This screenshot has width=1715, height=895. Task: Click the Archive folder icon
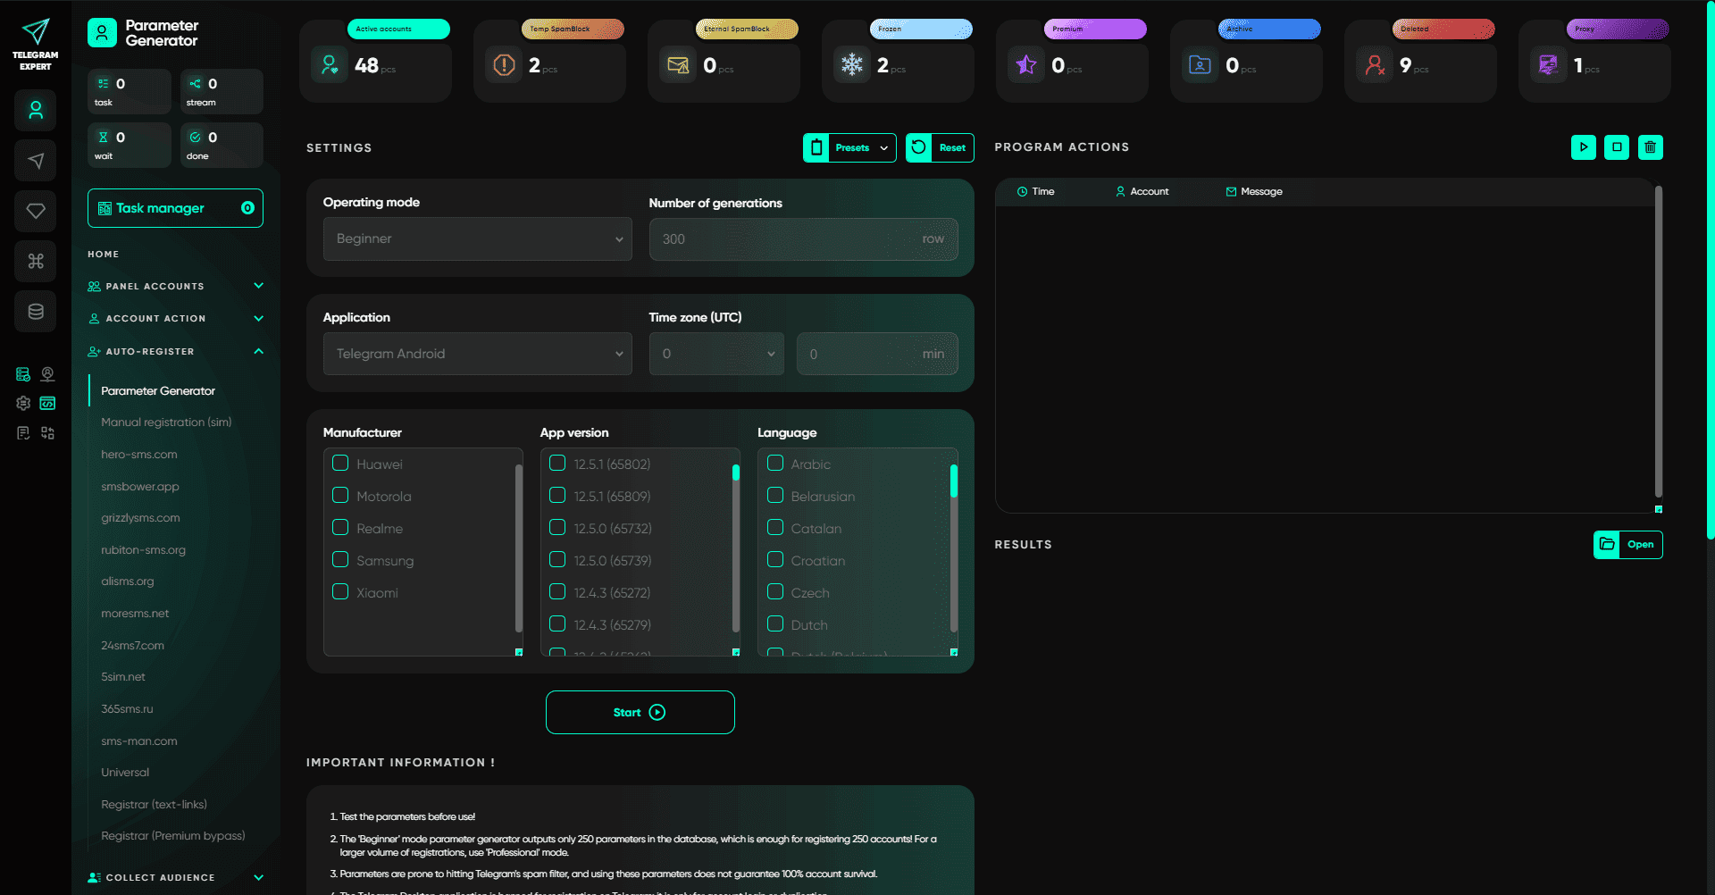[1200, 64]
